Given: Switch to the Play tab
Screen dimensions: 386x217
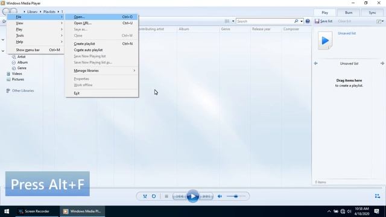Looking at the screenshot, I should (324, 13).
